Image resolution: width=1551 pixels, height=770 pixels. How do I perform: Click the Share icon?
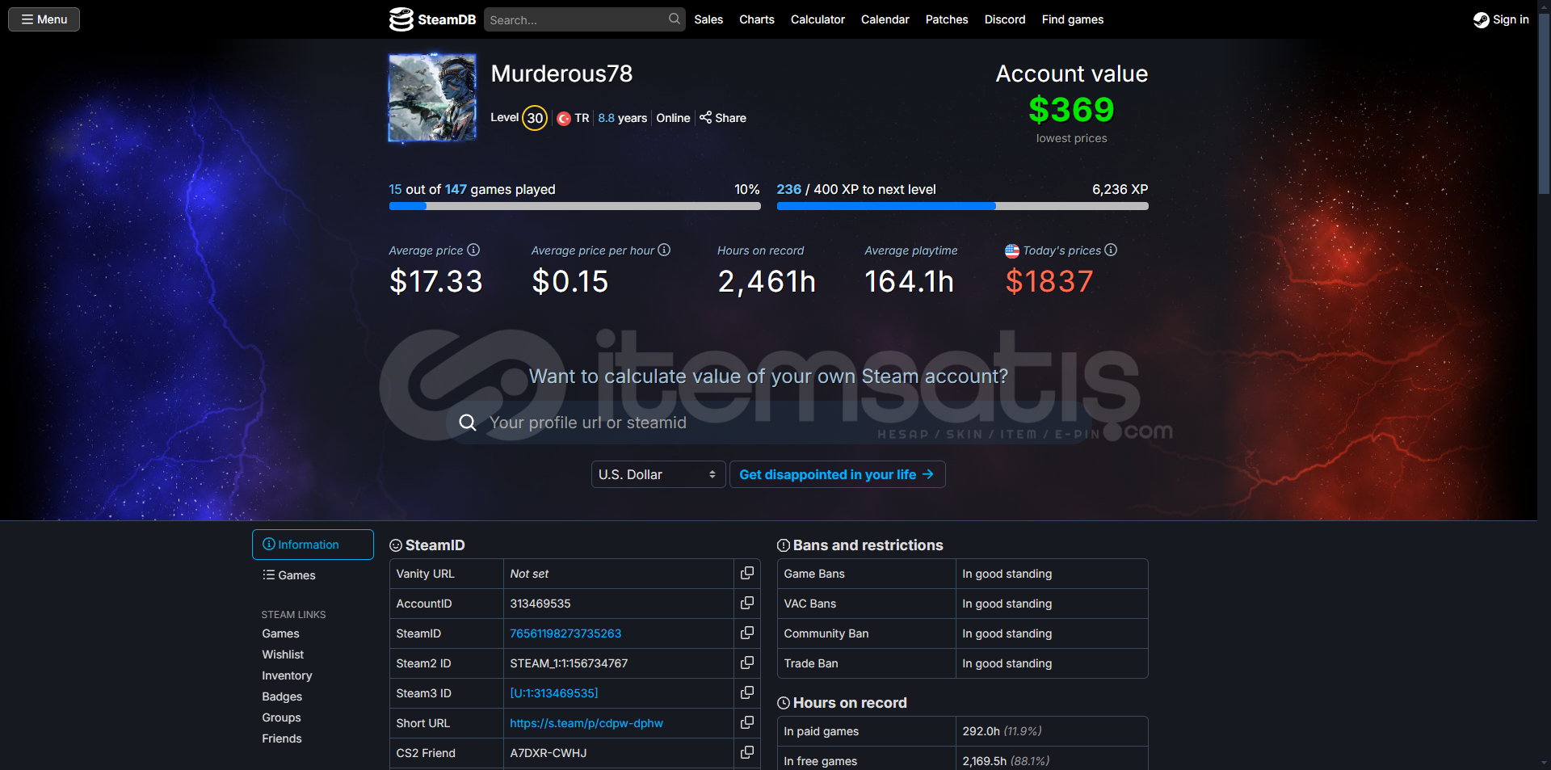(705, 117)
